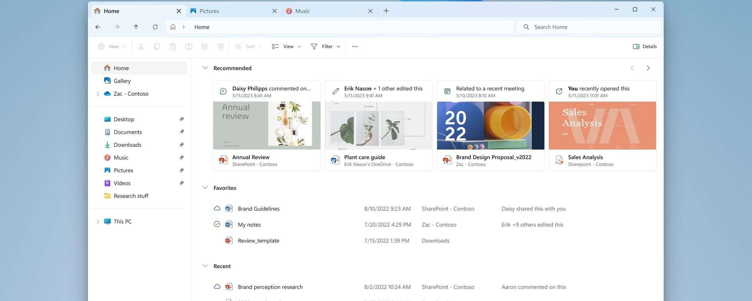Go up one folder level
The width and height of the screenshot is (752, 301).
pos(136,27)
